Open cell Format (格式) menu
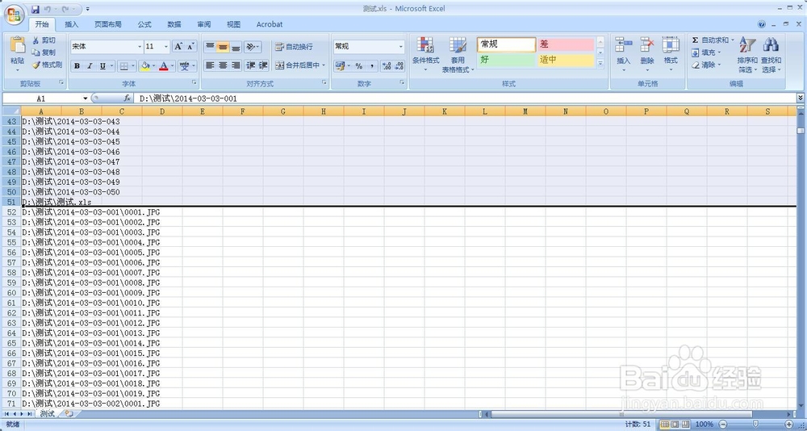The width and height of the screenshot is (807, 431). [x=671, y=54]
